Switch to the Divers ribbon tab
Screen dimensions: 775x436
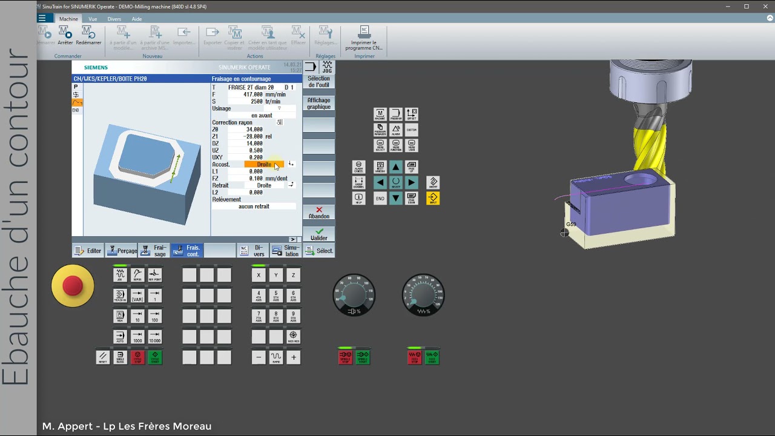click(114, 19)
